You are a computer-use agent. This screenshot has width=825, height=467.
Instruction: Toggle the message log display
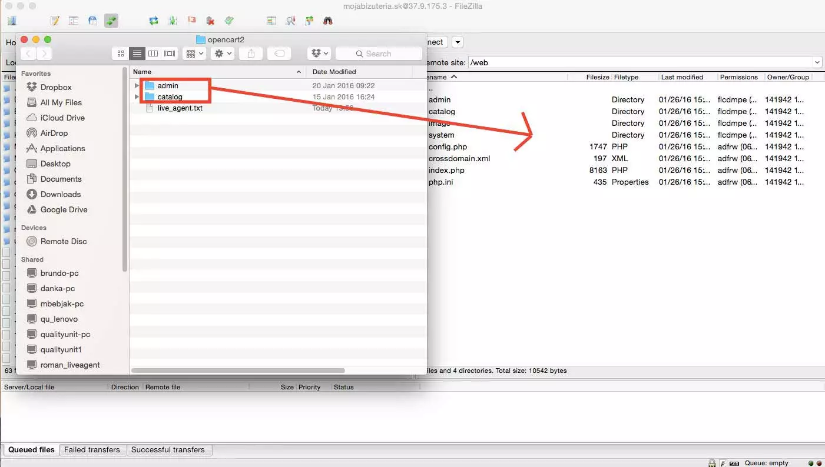pyautogui.click(x=54, y=20)
